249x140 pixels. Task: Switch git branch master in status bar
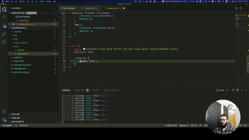7,125
